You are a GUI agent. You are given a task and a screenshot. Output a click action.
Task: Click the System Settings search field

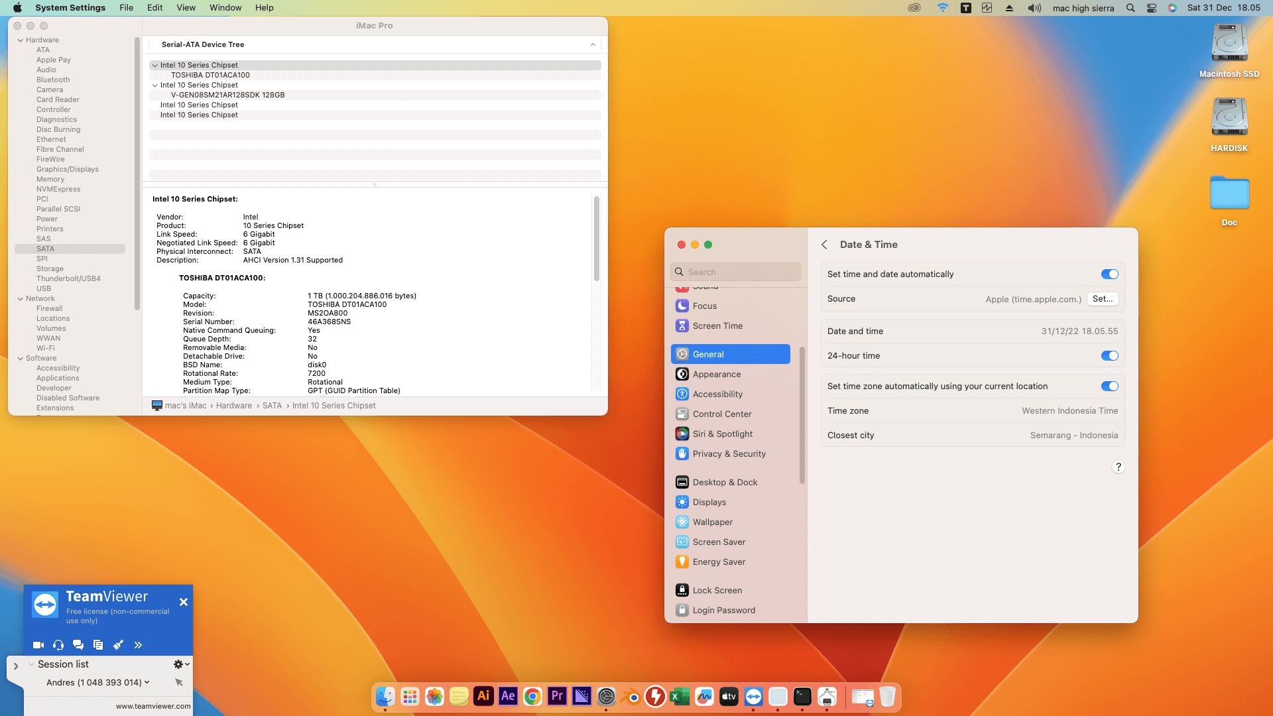[736, 272]
